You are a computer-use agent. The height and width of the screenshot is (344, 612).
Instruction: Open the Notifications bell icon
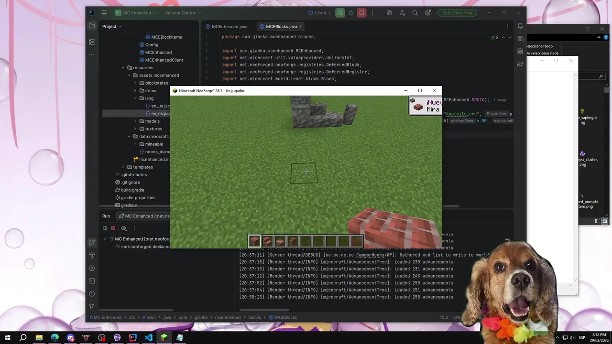pyautogui.click(x=520, y=26)
